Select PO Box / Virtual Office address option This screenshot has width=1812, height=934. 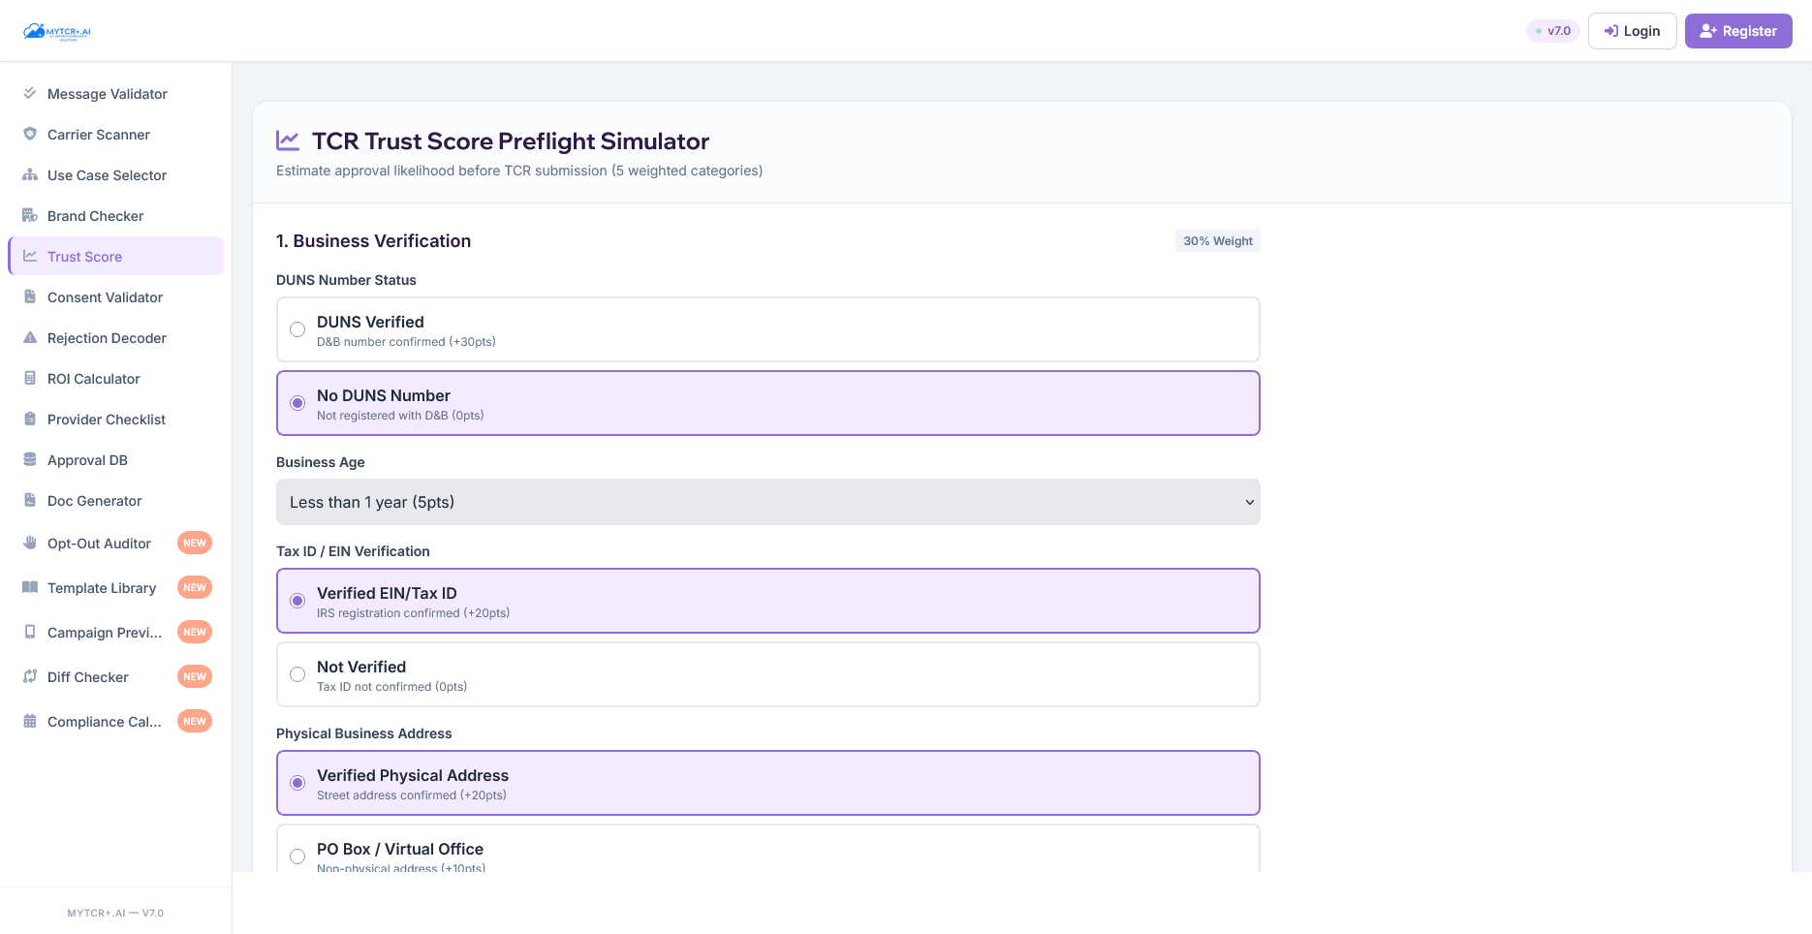pyautogui.click(x=297, y=856)
